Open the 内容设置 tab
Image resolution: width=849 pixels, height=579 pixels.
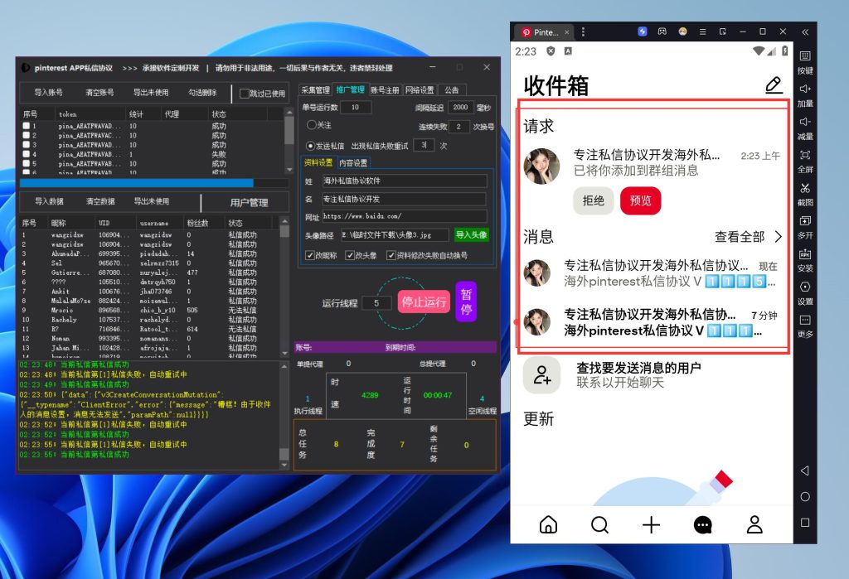click(x=354, y=162)
